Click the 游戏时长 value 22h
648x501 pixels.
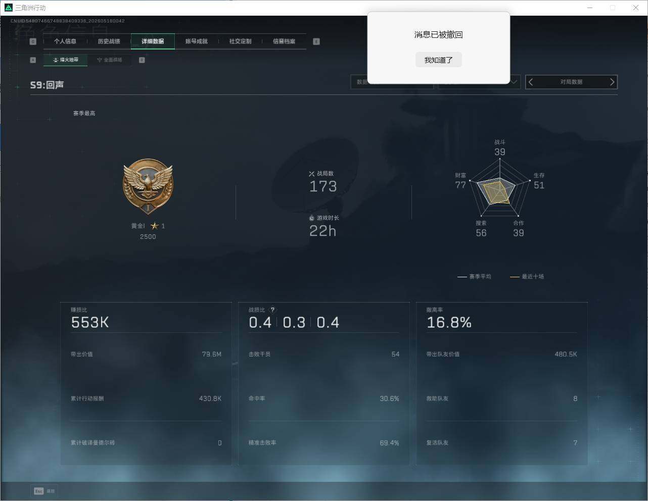point(322,231)
